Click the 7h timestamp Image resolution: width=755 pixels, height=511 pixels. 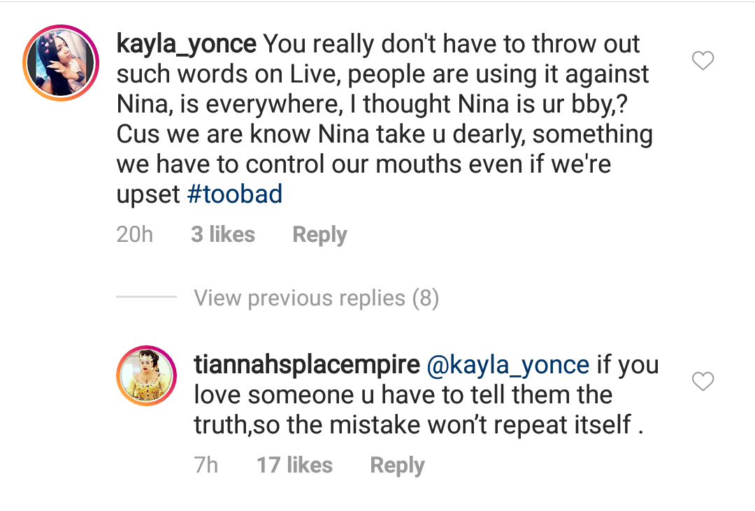tap(206, 465)
